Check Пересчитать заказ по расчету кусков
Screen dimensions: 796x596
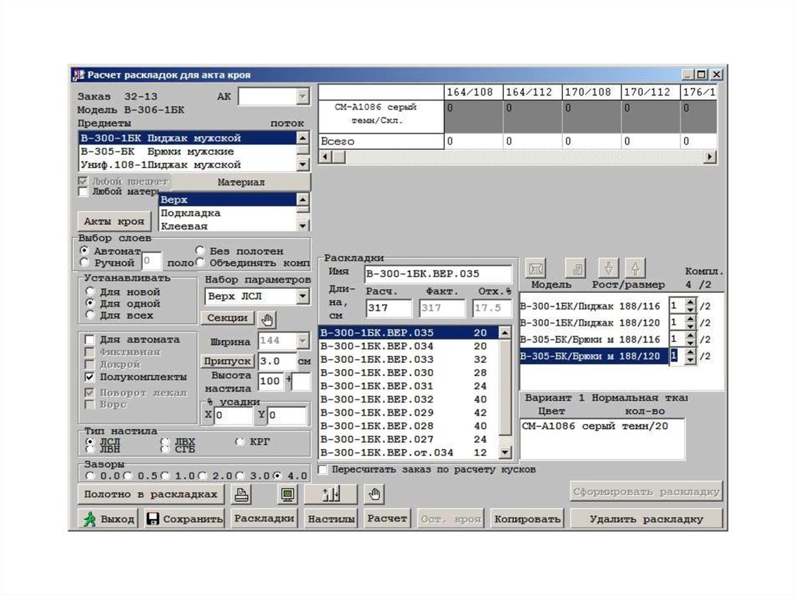pos(323,470)
